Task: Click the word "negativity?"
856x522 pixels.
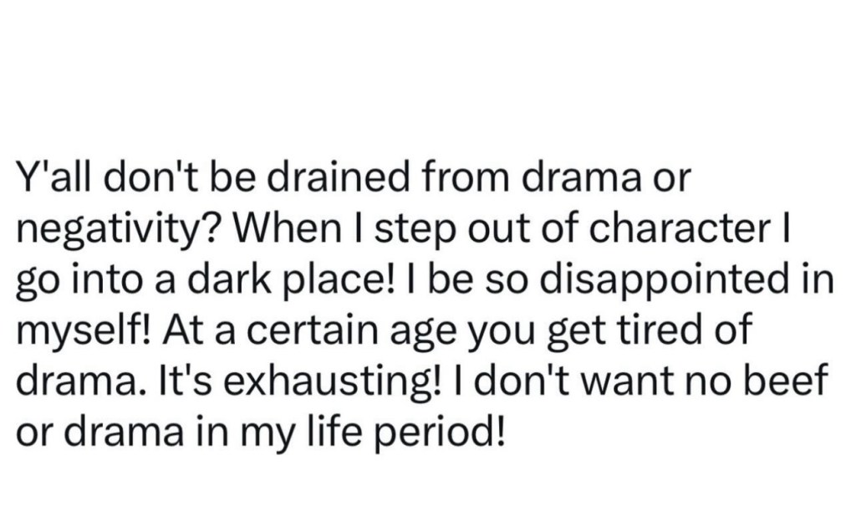Action: coord(116,229)
